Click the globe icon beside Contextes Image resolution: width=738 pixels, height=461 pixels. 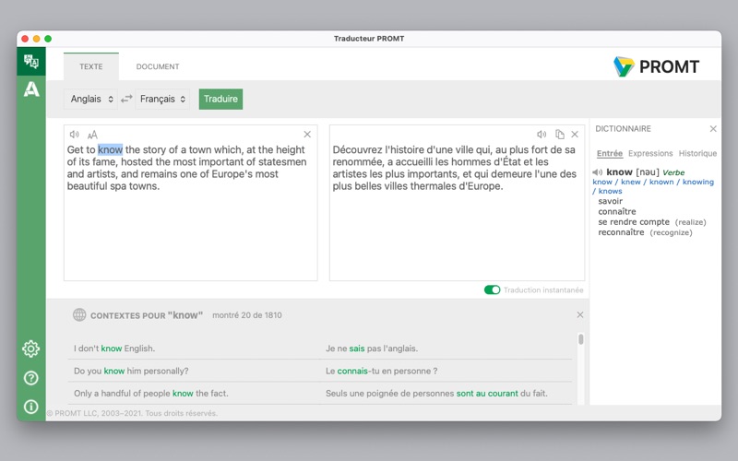(79, 314)
